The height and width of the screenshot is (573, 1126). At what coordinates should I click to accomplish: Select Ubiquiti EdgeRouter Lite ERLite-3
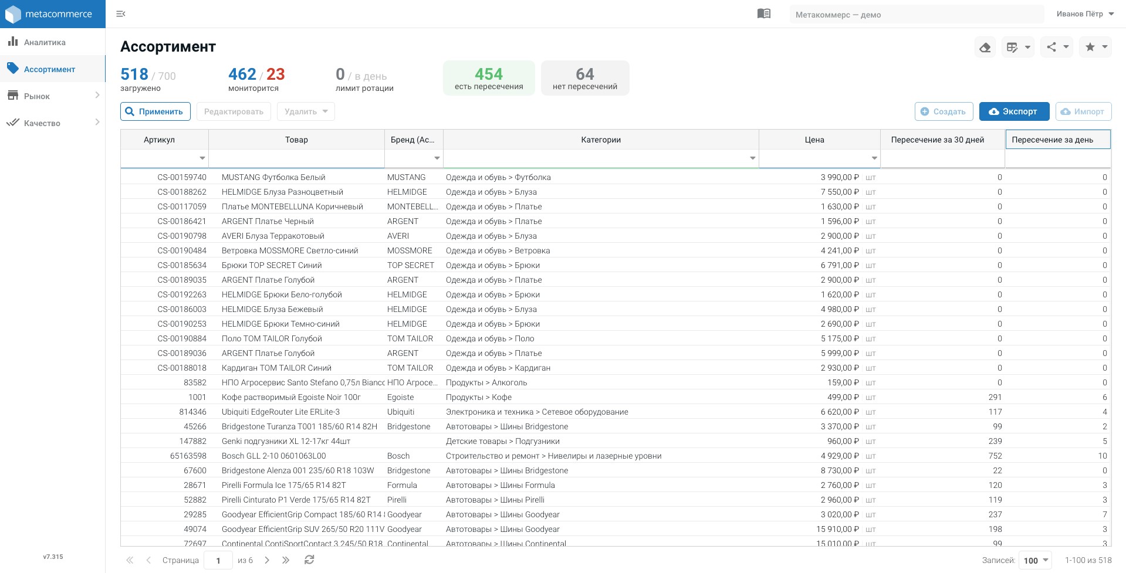click(x=280, y=412)
